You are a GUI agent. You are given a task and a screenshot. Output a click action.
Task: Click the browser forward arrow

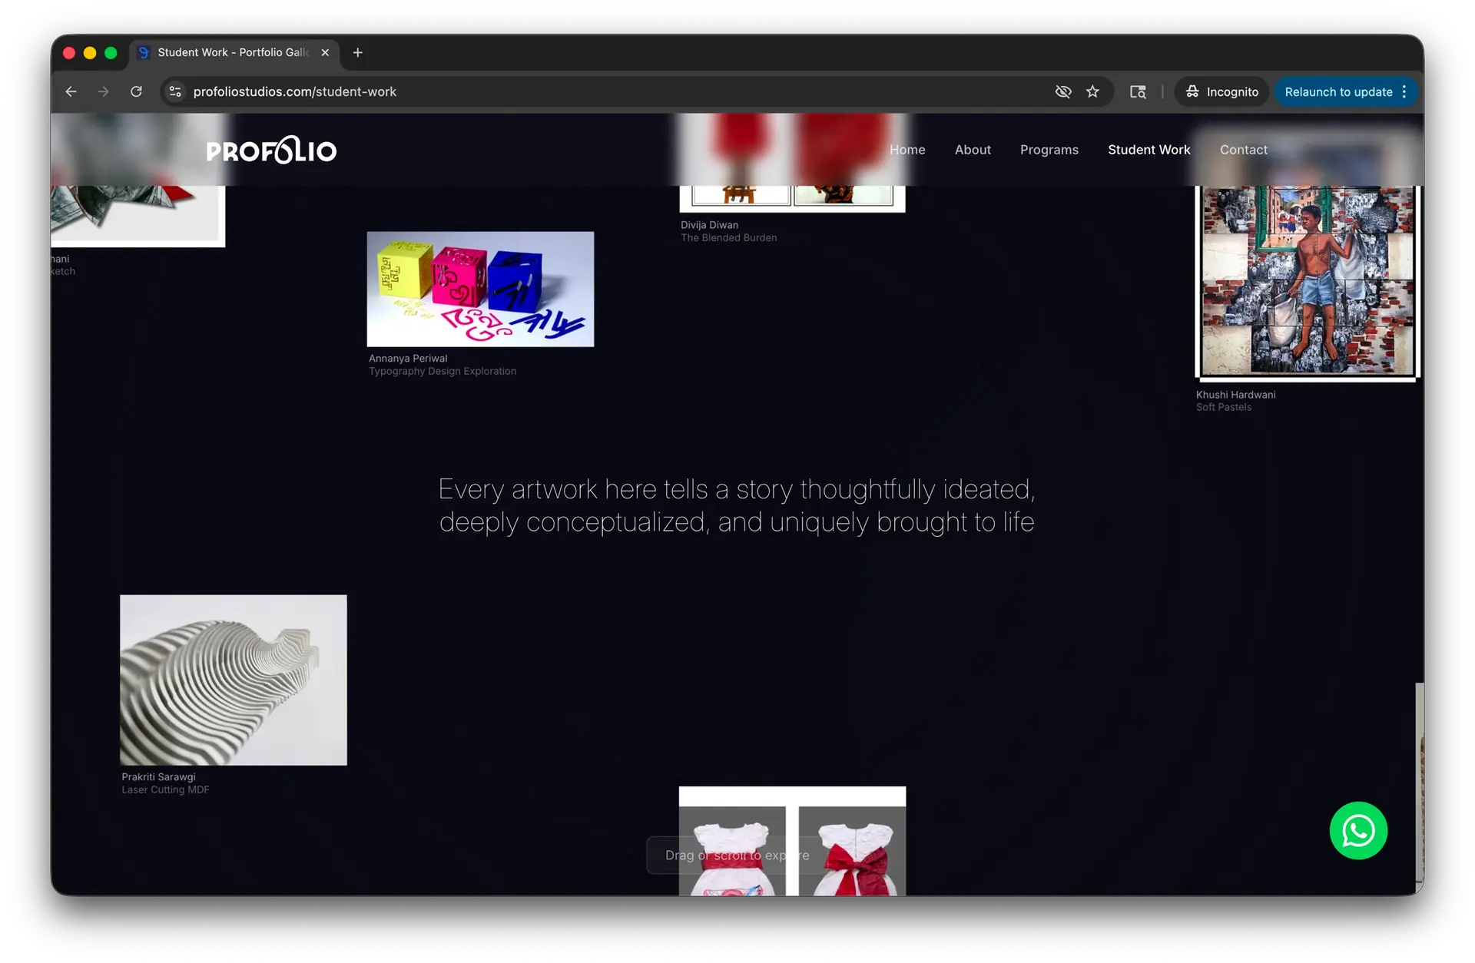[x=103, y=91]
